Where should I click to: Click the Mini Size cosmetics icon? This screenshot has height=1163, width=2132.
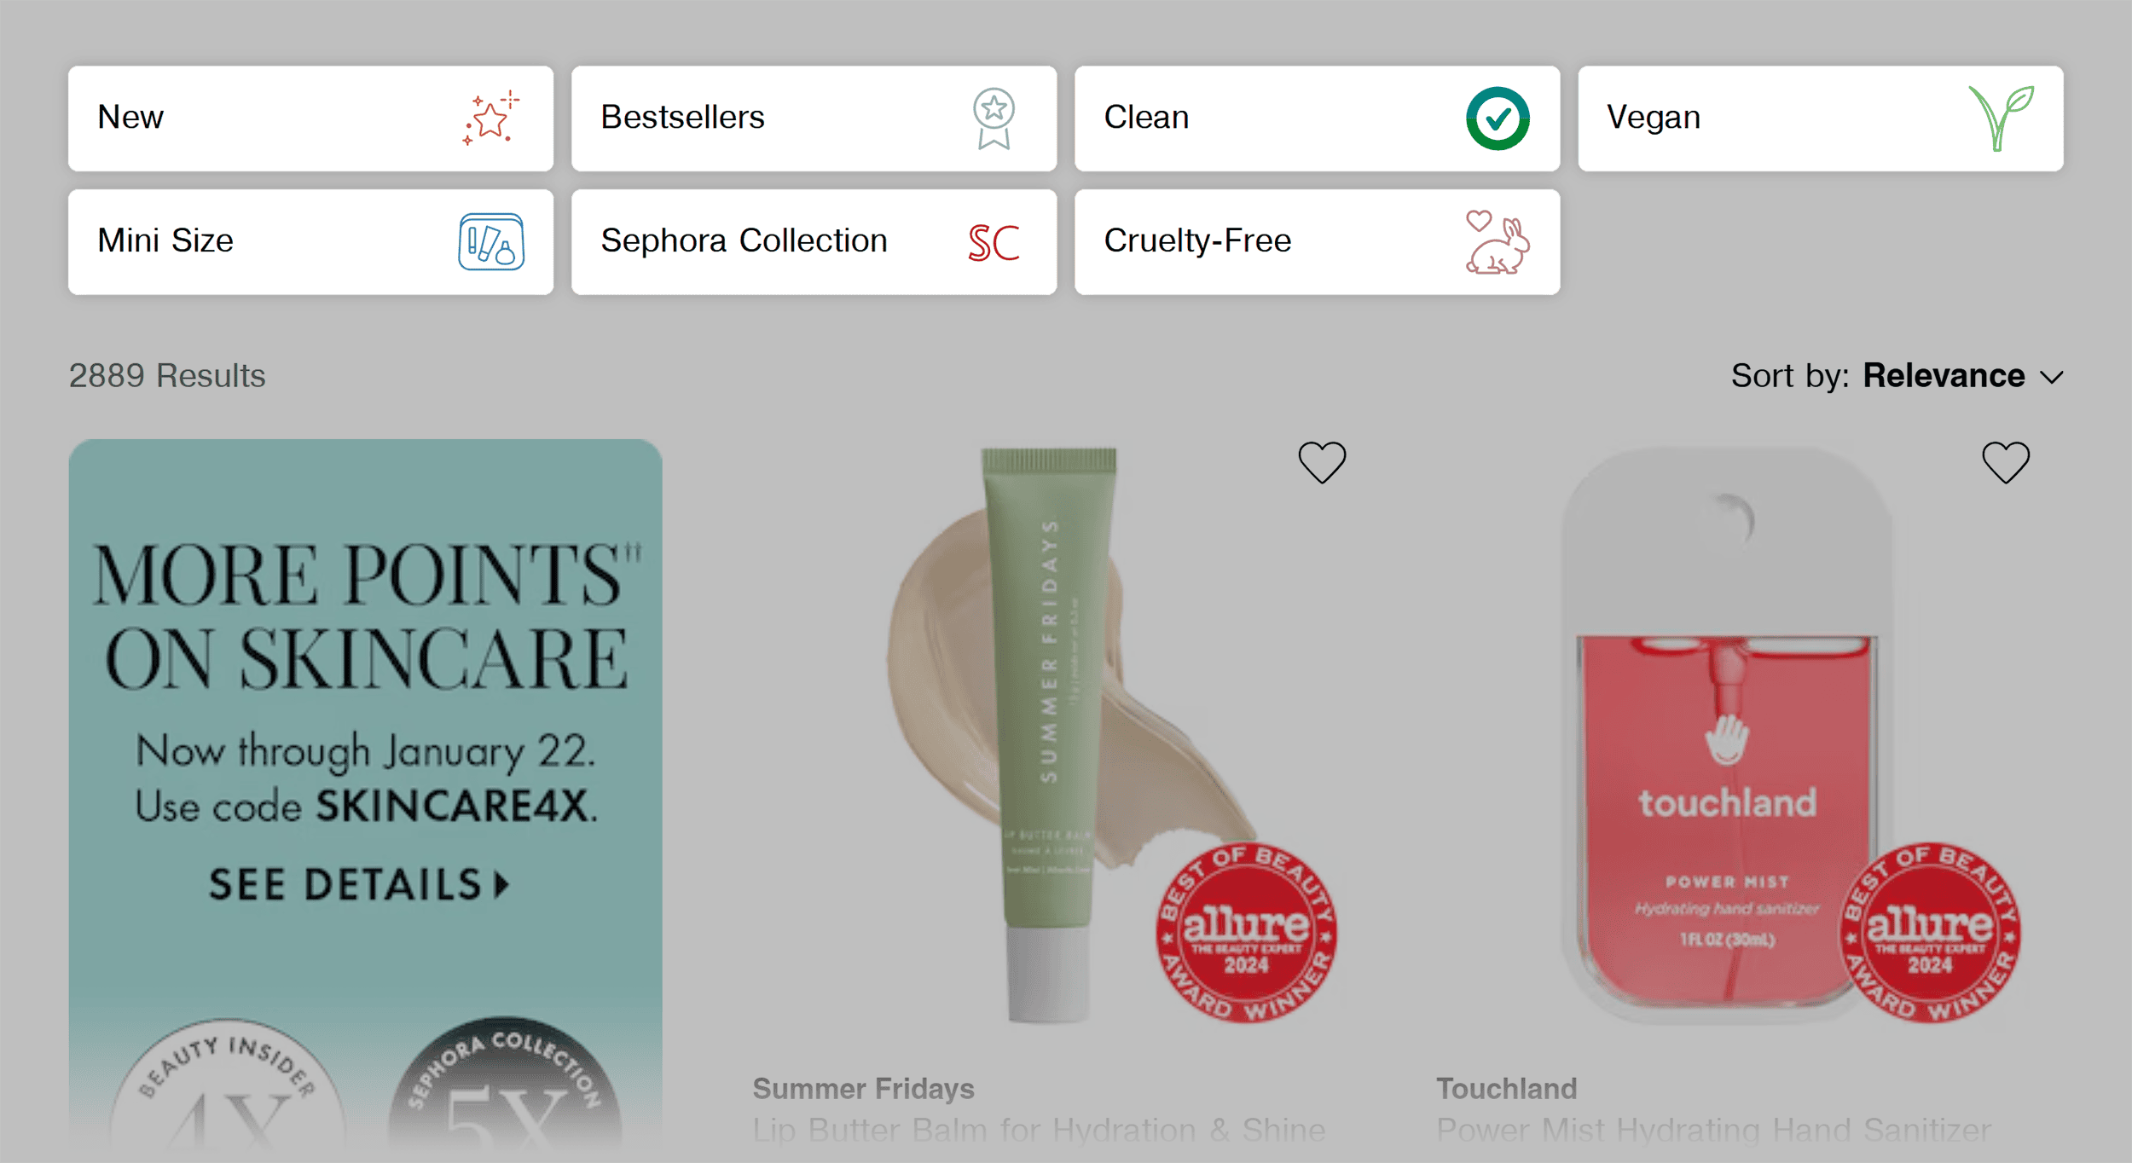pos(493,240)
